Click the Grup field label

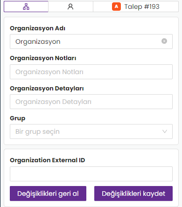click(x=18, y=118)
